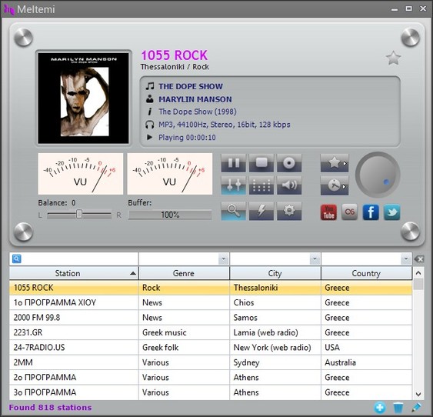Expand the Country filter dropdown
The height and width of the screenshot is (417, 433).
(x=406, y=259)
